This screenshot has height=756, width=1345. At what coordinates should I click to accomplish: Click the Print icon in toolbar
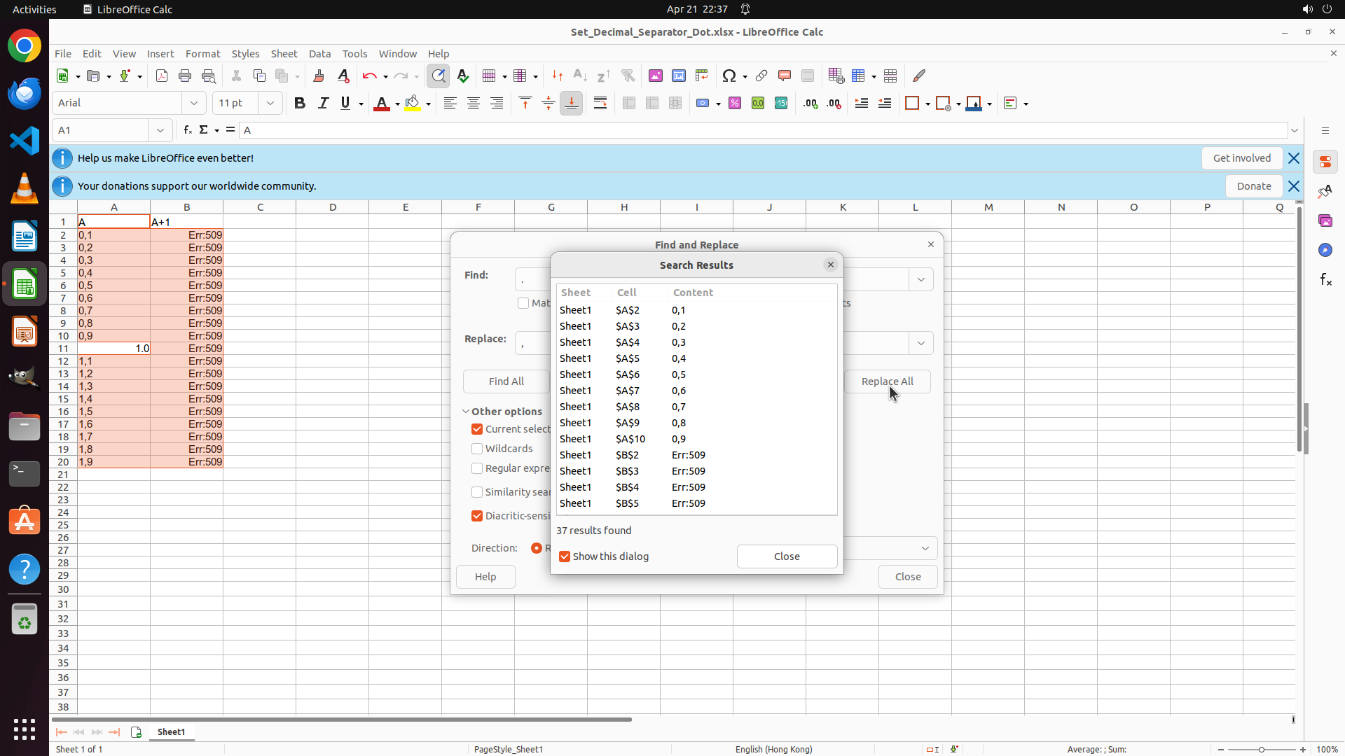coord(185,76)
